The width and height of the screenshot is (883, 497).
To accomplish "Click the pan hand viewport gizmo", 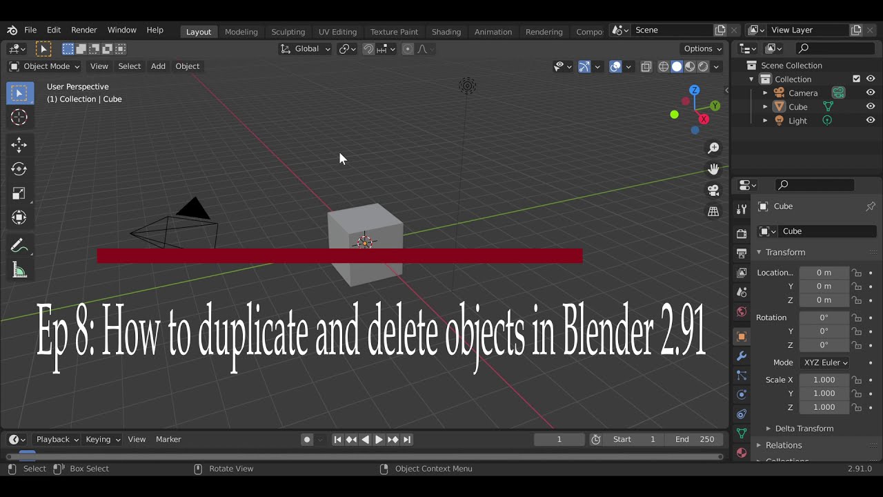I will click(x=713, y=169).
